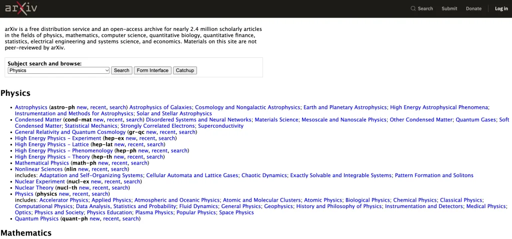The image size is (512, 239).
Task: Open Applied Physics link
Action: 111,200
